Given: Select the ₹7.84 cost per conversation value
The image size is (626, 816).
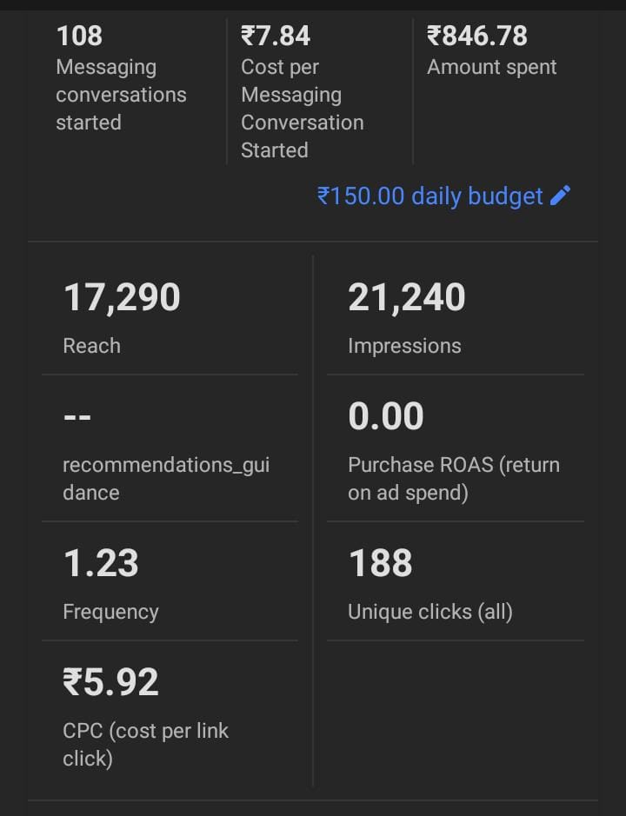Looking at the screenshot, I should [x=276, y=36].
